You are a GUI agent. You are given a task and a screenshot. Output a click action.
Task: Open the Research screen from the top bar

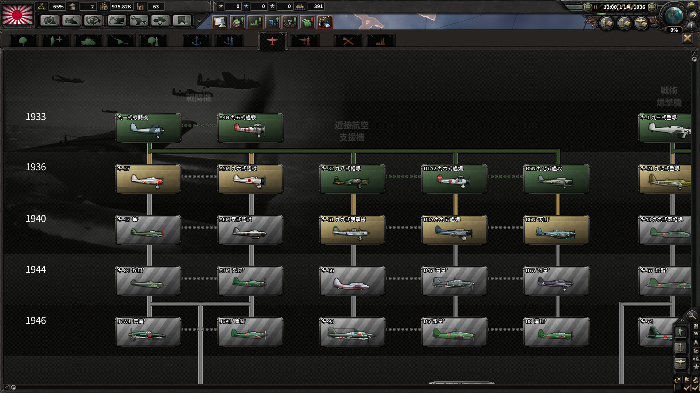(49, 21)
